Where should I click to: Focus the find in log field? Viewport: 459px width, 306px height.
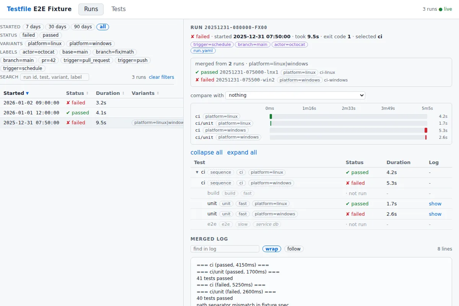point(225,249)
